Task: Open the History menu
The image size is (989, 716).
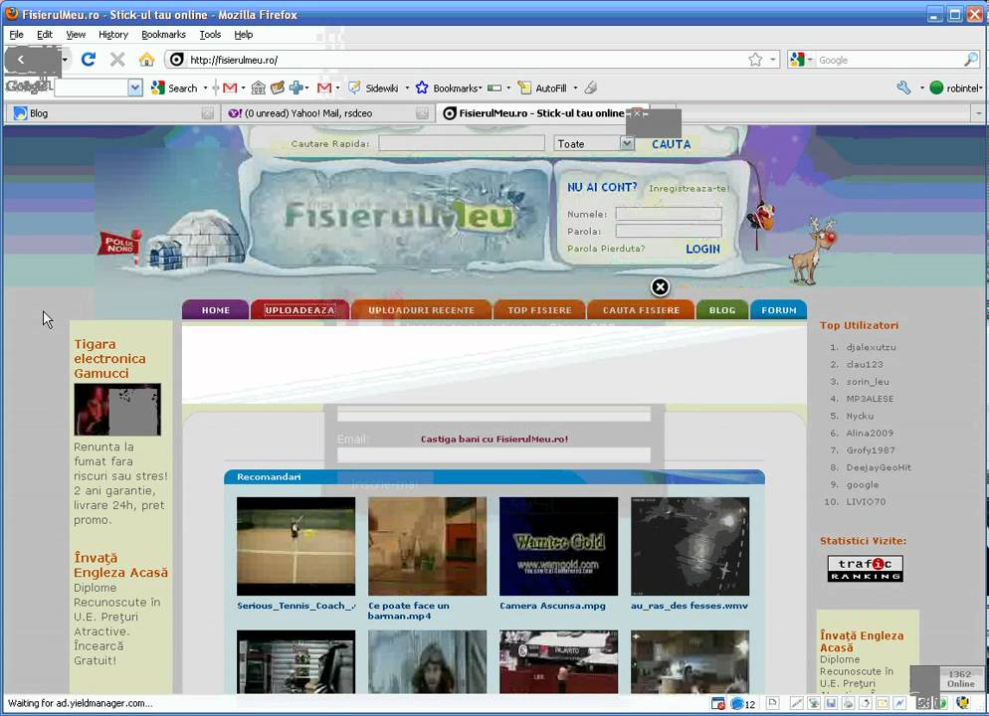Action: point(113,35)
